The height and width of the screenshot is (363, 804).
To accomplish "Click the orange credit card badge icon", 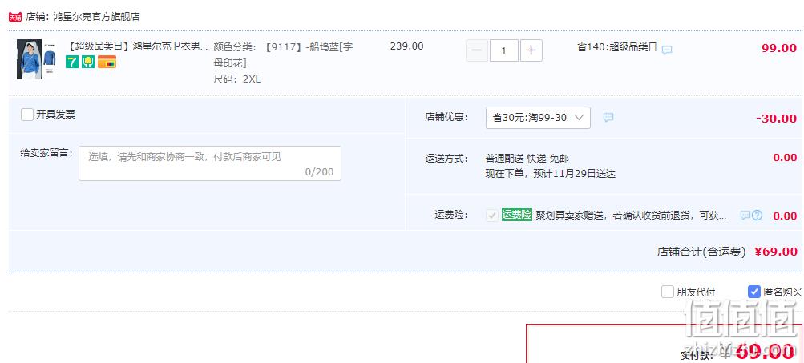I will 107,62.
